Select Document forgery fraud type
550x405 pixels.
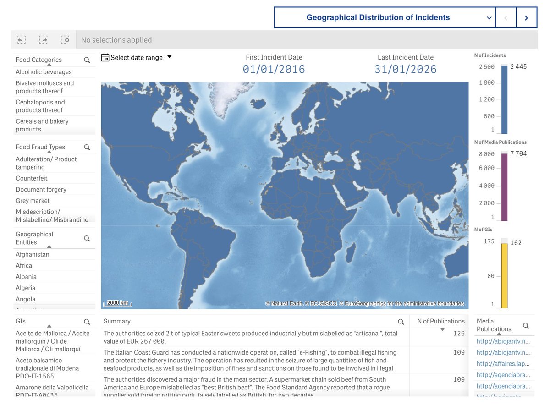point(55,190)
